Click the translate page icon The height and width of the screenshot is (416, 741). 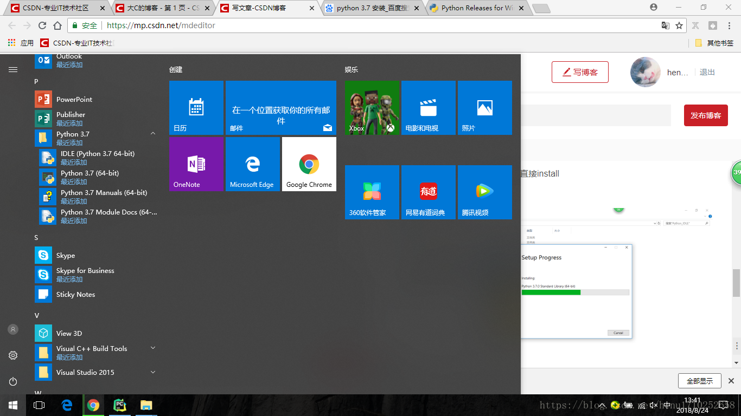coord(666,25)
